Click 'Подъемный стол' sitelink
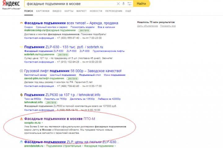The width and height of the screenshot is (223, 148). 90,75
